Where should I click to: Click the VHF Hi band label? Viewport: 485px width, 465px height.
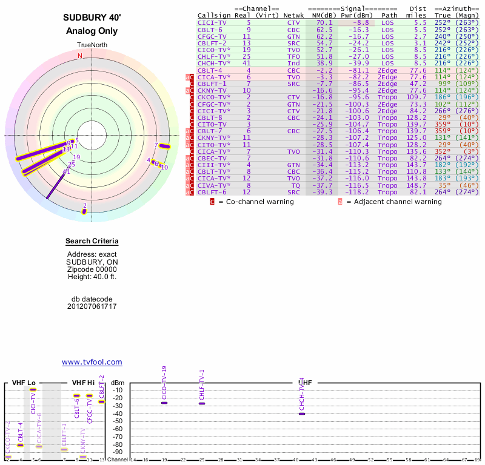83,383
